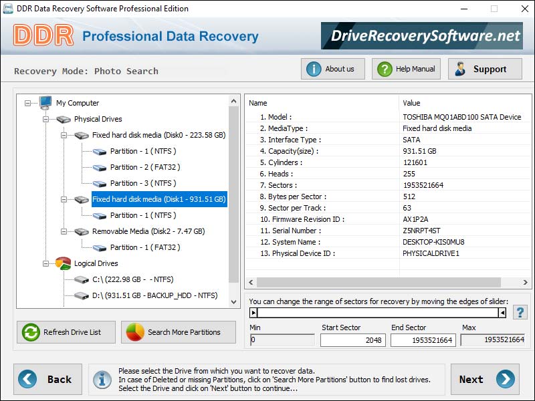
Task: Click the System Name value DESKTOP-KIS0MU8
Action: 433,242
